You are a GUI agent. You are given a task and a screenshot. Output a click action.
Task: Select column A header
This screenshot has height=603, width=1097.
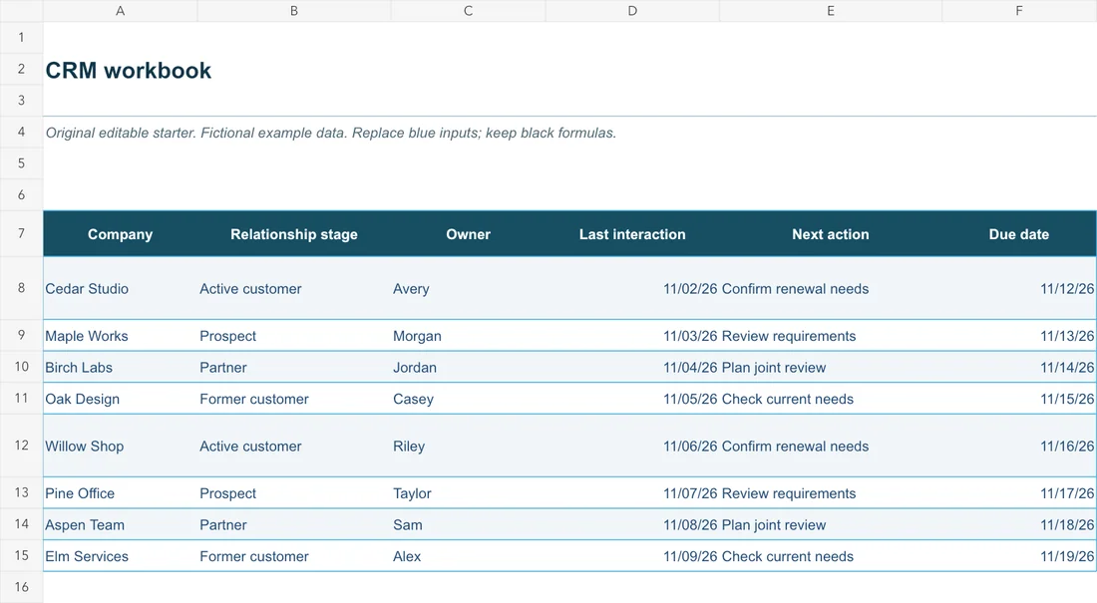(121, 11)
